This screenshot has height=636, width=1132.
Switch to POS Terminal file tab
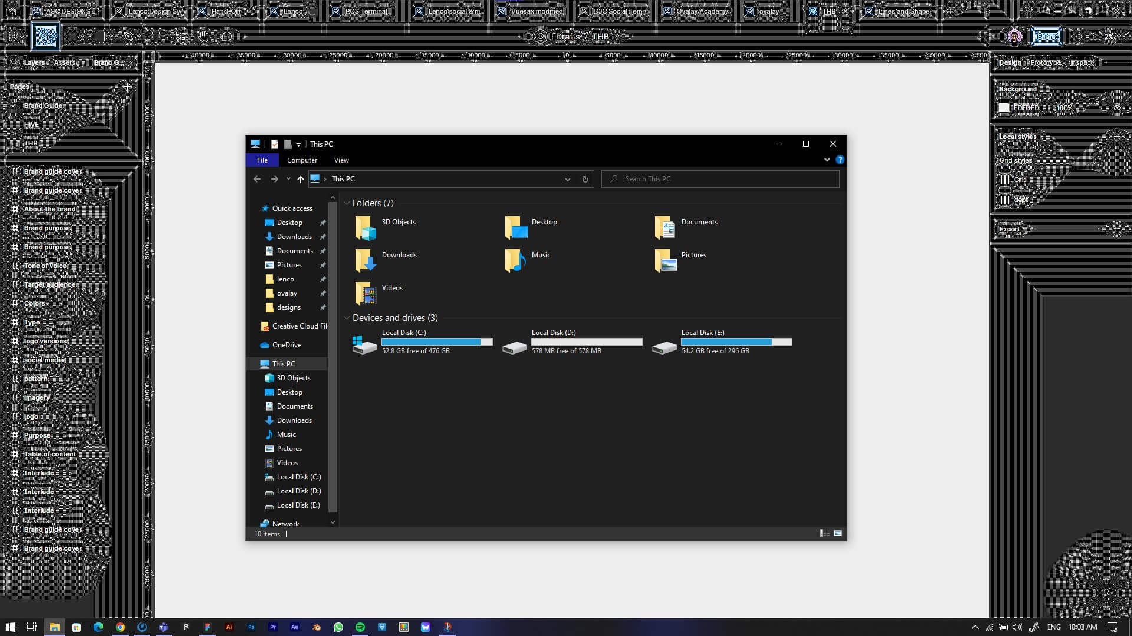366,11
